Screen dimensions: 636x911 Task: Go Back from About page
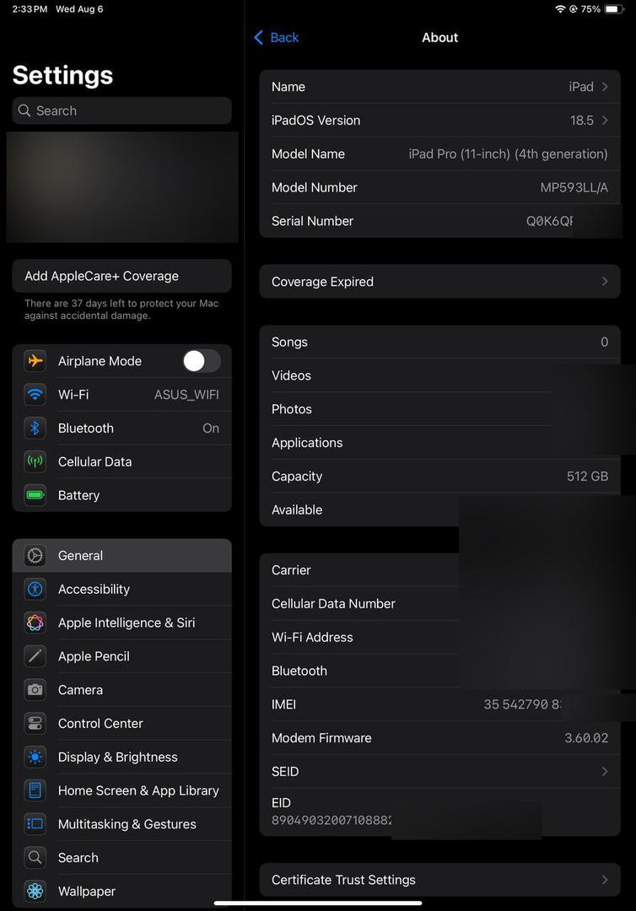point(277,38)
